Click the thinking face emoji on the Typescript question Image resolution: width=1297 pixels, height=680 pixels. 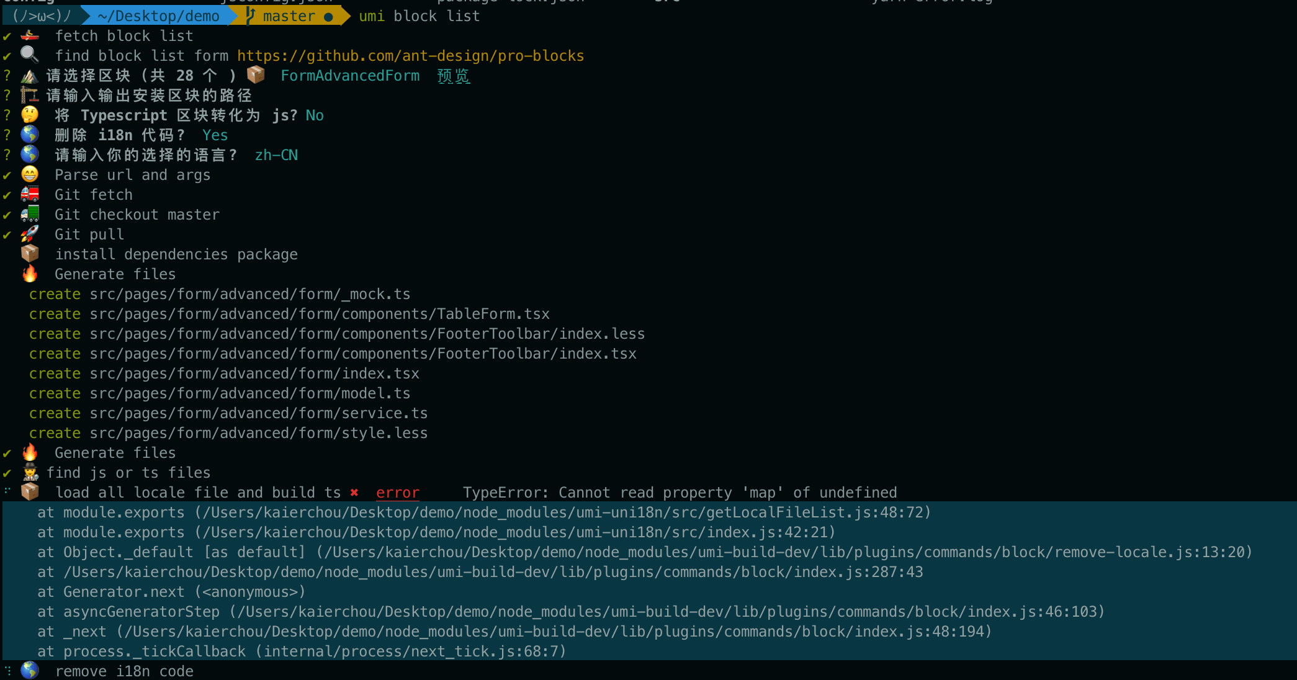[29, 114]
